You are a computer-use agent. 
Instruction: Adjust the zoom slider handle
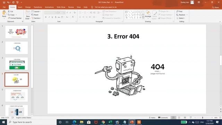pyautogui.click(x=203, y=118)
